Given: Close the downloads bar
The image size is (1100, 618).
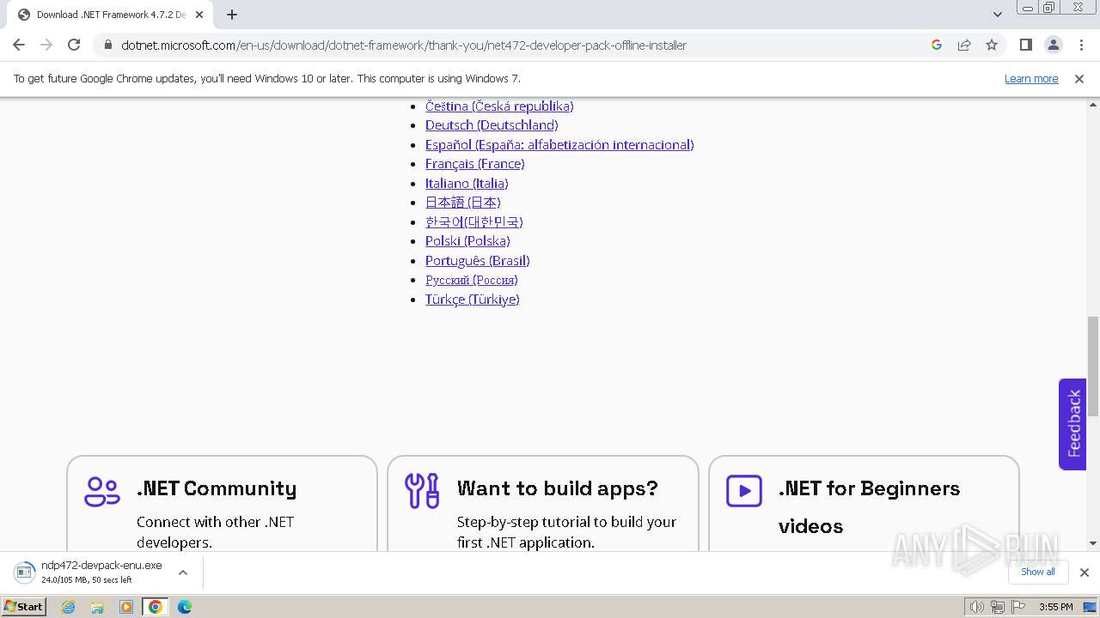Looking at the screenshot, I should point(1085,573).
